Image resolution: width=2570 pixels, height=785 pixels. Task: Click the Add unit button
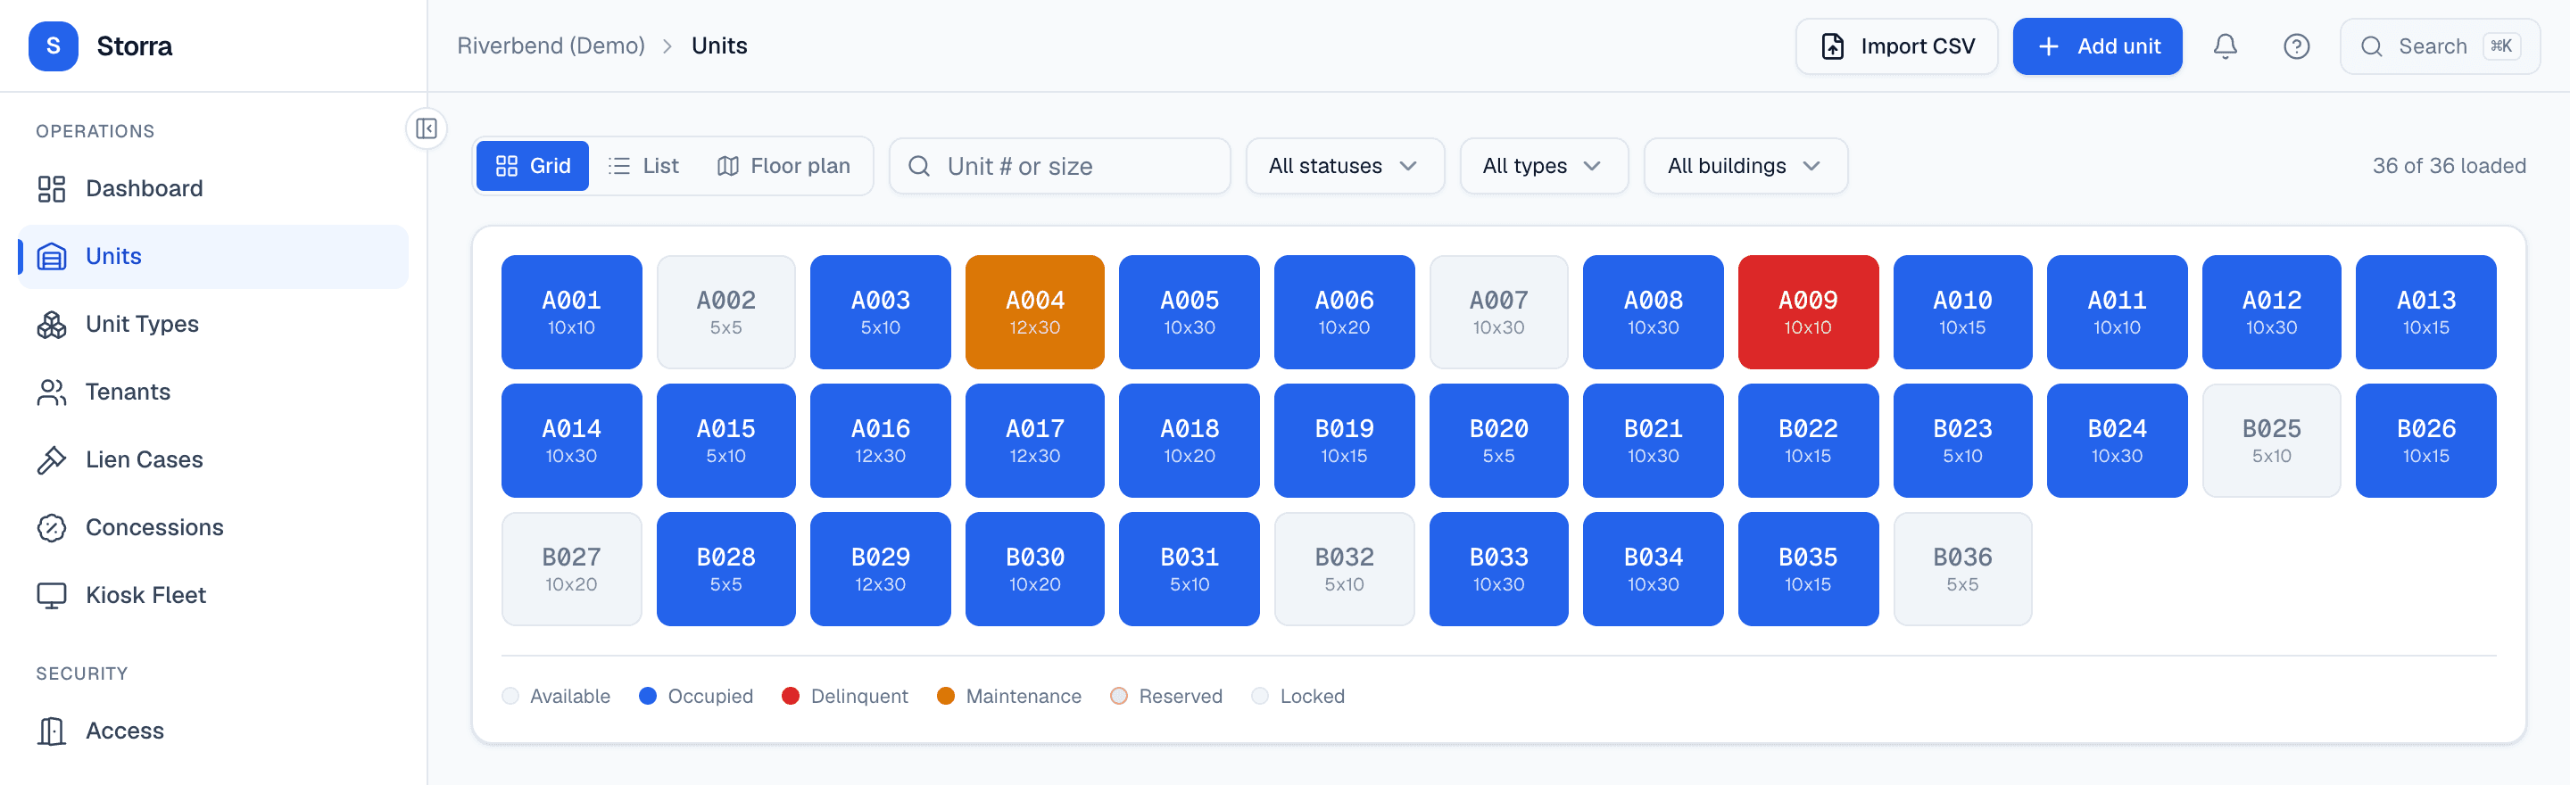(2097, 47)
